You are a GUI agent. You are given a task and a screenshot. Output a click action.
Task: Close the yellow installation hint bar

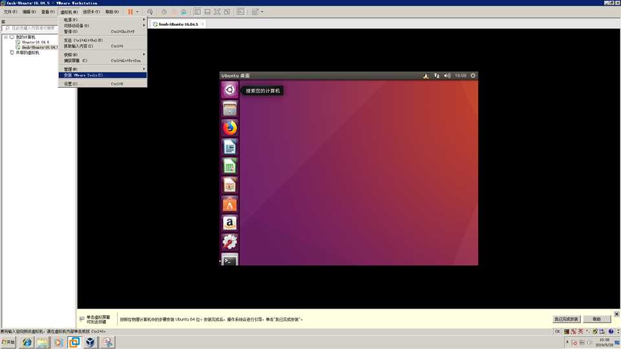point(616,314)
